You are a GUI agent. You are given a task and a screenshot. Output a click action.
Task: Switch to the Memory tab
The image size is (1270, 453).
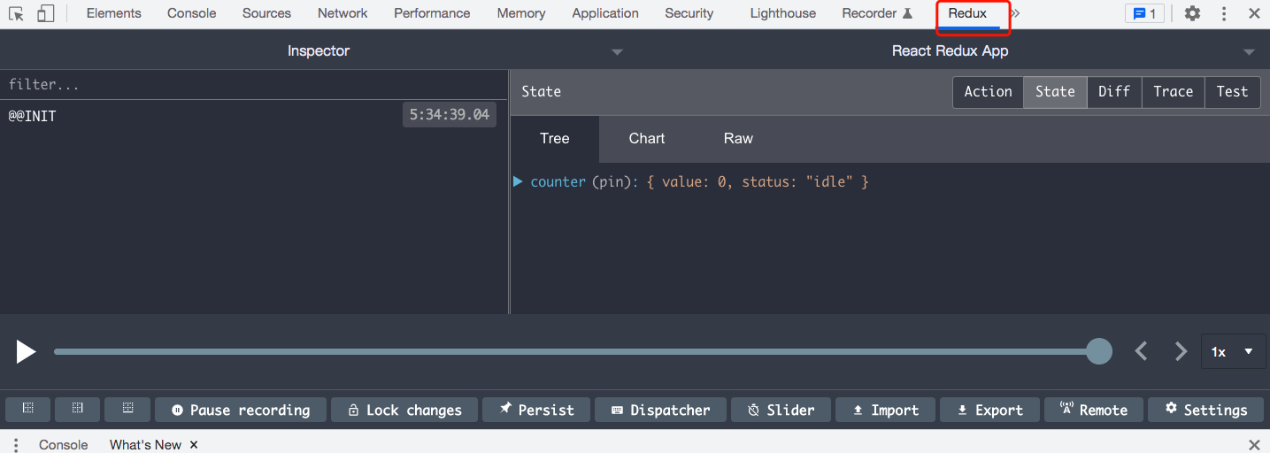521,13
